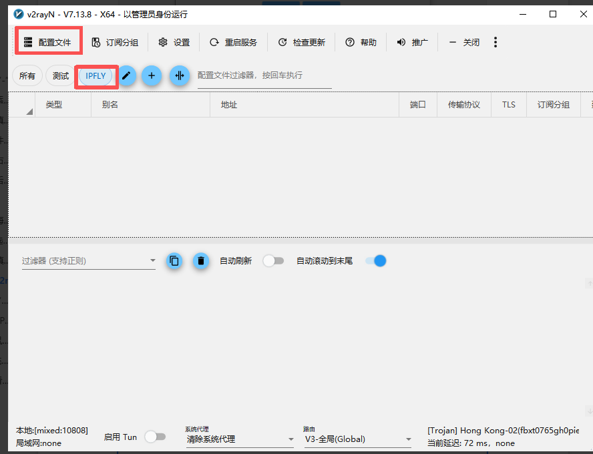
Task: Click the pencil edit subscription icon
Action: pos(126,75)
